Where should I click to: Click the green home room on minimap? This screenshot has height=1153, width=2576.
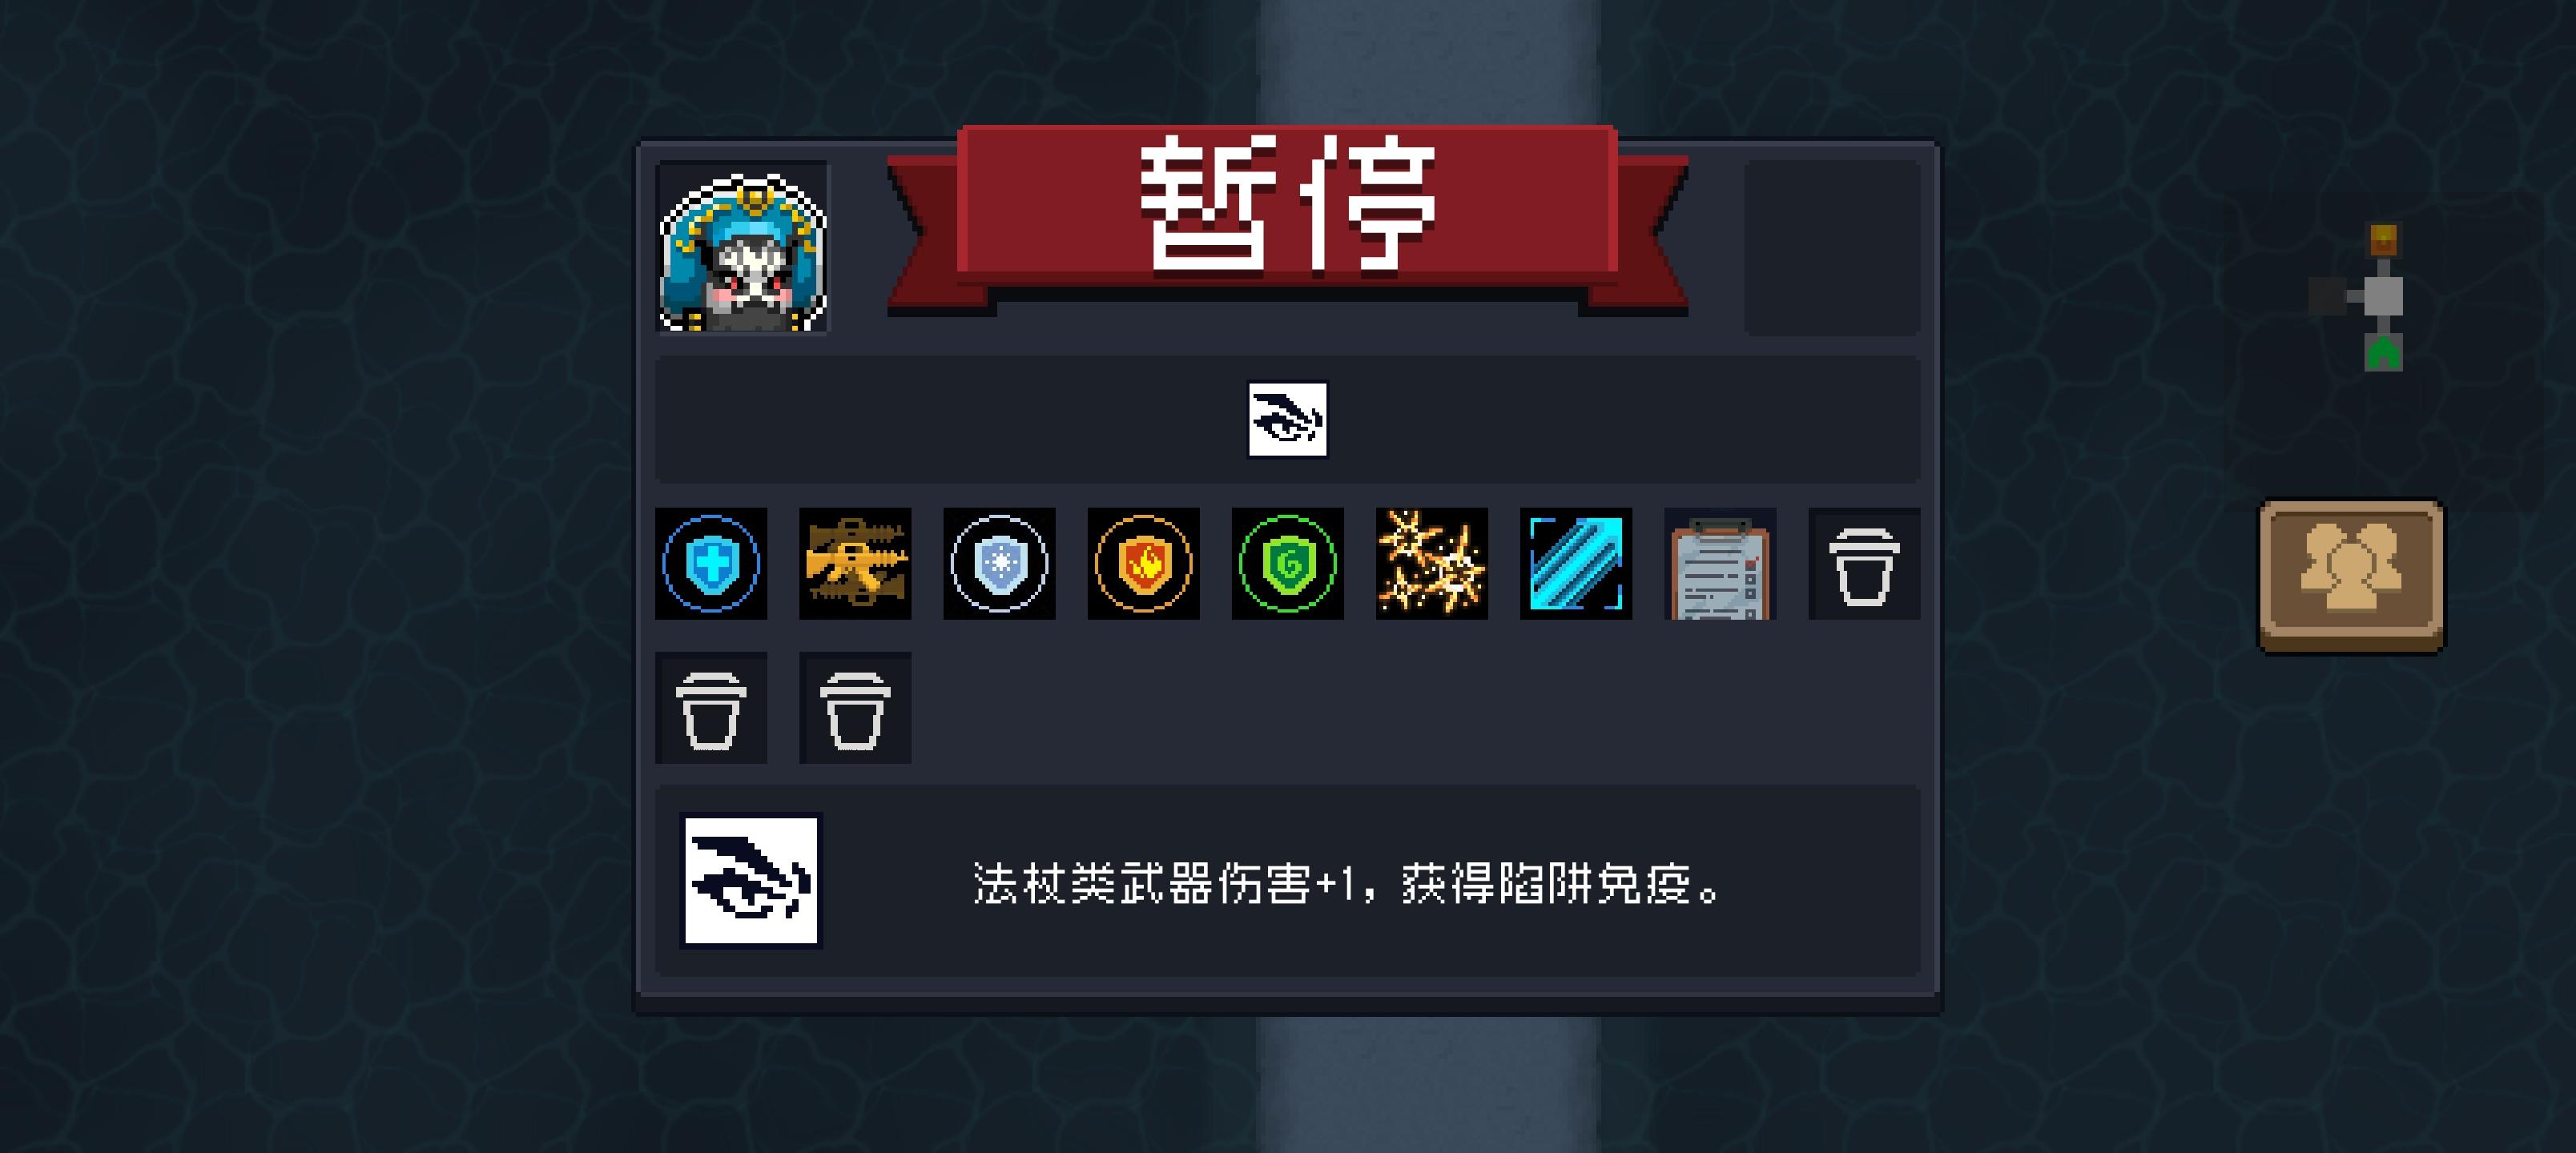2383,353
